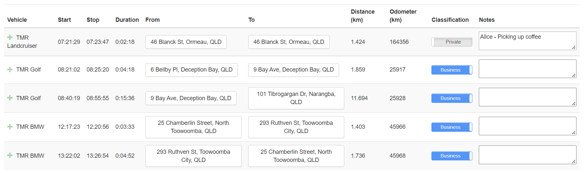Screen dimensions: 584x173
Task: Select the 6 Beilby Pl From address
Action: pos(191,70)
